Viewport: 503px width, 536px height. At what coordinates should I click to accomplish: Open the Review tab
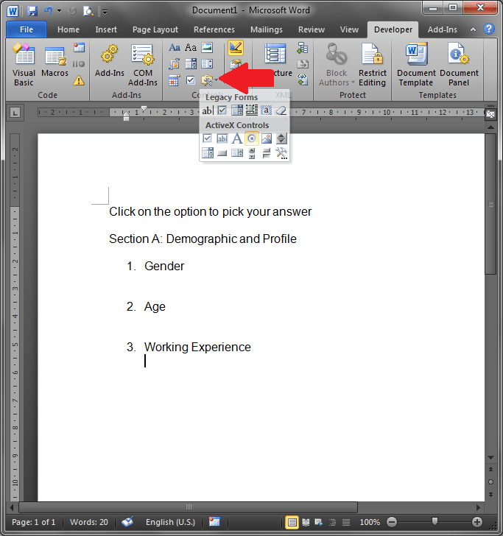click(x=312, y=29)
